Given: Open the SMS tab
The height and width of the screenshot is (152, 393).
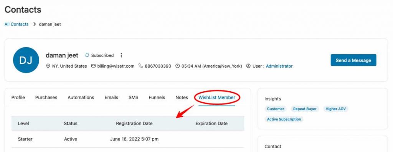Looking at the screenshot, I should [133, 98].
